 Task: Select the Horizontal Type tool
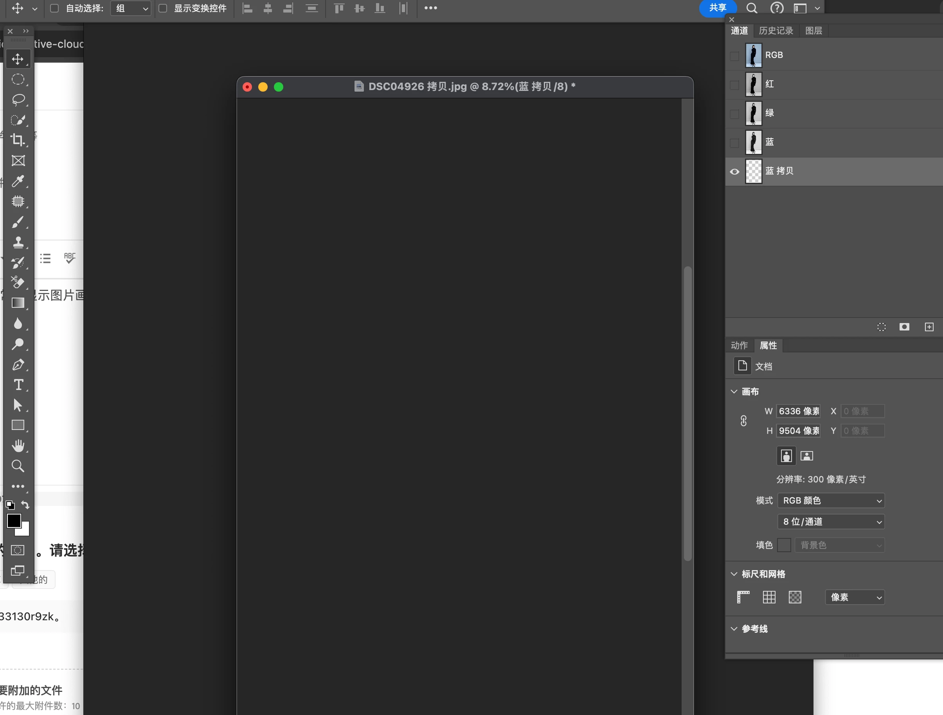point(18,385)
